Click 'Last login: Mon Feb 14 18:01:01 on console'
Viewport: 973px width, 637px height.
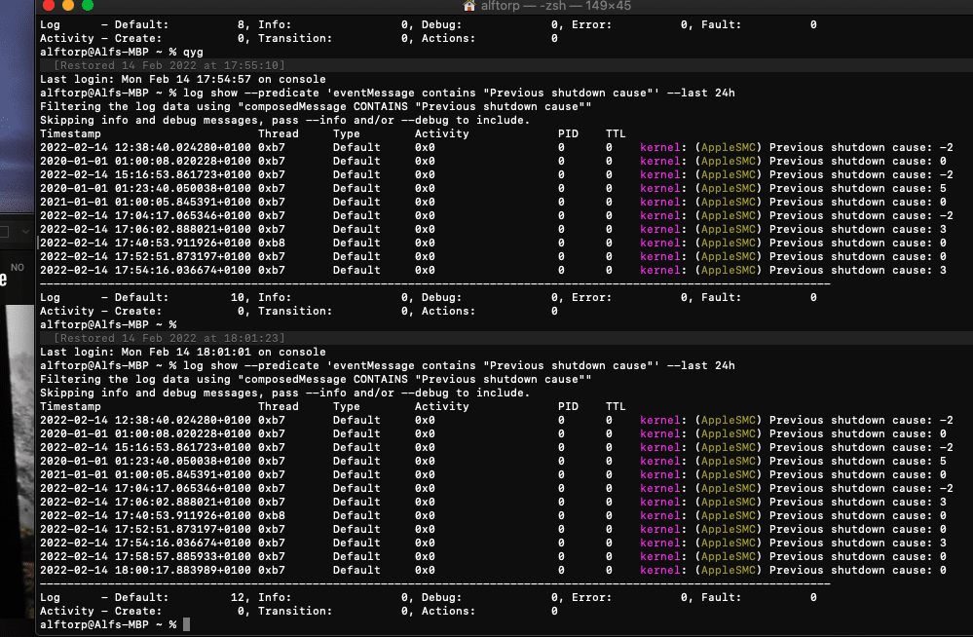tap(183, 352)
